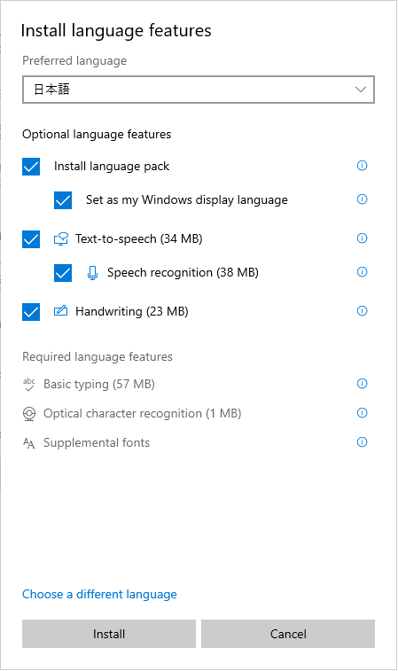Click the 'Required language features' heading

pos(98,356)
